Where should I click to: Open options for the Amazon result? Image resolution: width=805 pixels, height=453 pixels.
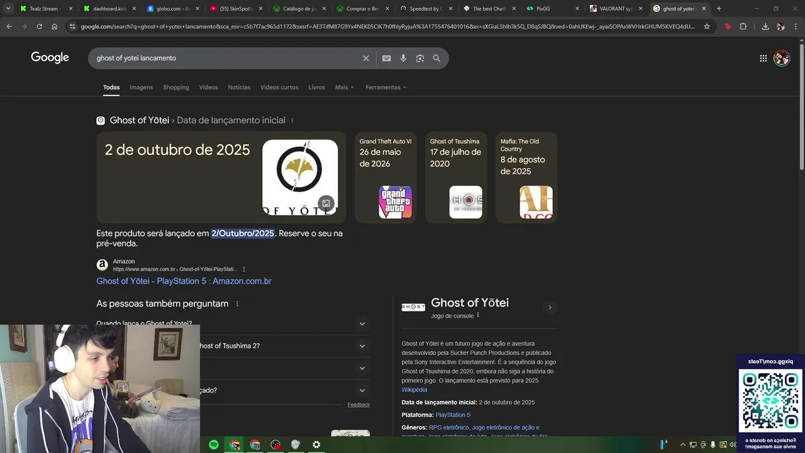click(x=244, y=269)
